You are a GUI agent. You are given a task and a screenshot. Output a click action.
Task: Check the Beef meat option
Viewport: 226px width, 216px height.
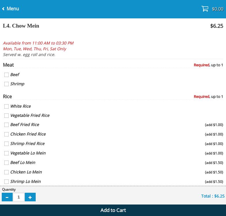pos(6,75)
